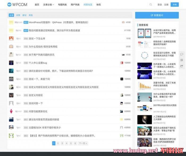Click the 下一页 pagination button
Image resolution: width=186 pixels, height=156 pixels.
(83, 143)
